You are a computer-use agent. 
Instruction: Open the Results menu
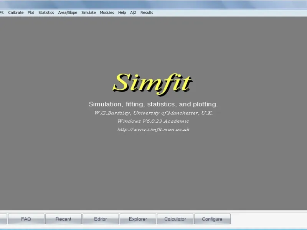[147, 13]
